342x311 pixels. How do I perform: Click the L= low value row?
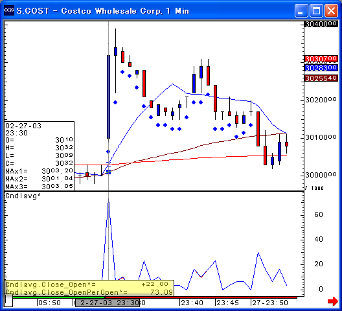click(40, 155)
